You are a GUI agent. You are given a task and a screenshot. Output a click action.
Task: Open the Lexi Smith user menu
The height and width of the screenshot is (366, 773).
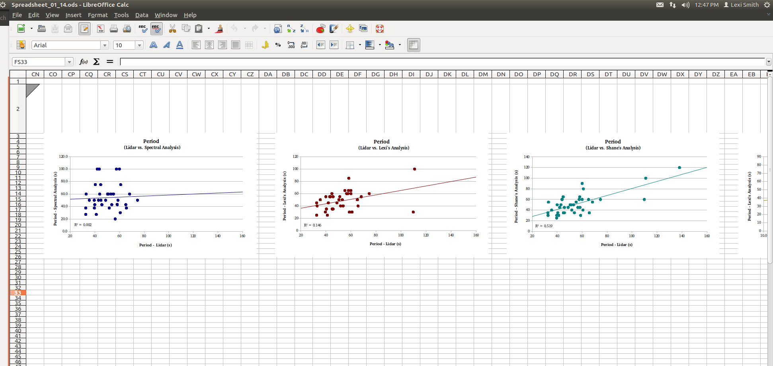(x=741, y=5)
